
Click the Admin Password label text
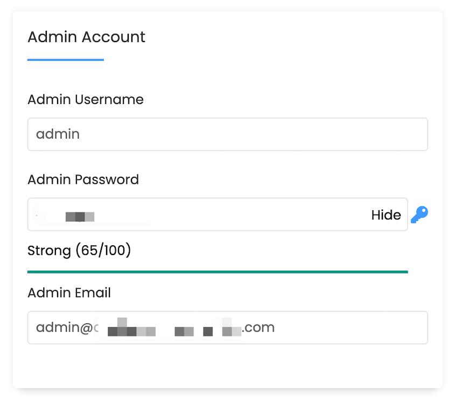coord(83,179)
